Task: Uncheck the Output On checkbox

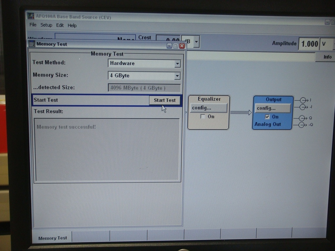Action: (268, 117)
